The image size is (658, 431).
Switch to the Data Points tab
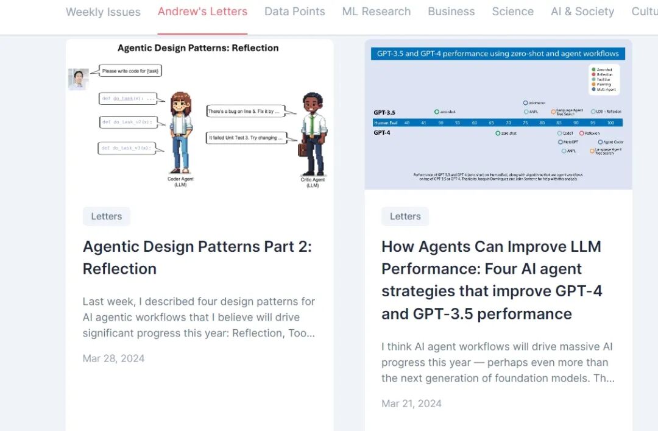tap(295, 12)
